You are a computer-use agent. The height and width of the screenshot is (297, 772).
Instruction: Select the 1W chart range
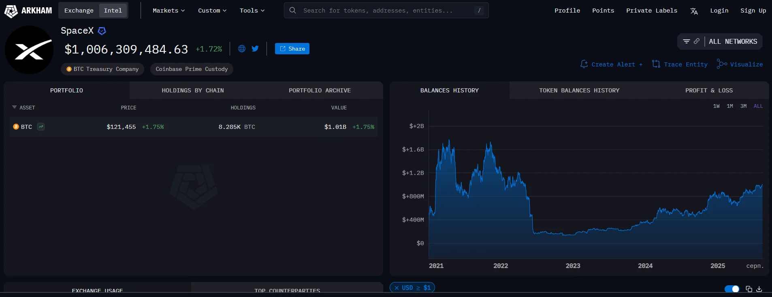717,106
